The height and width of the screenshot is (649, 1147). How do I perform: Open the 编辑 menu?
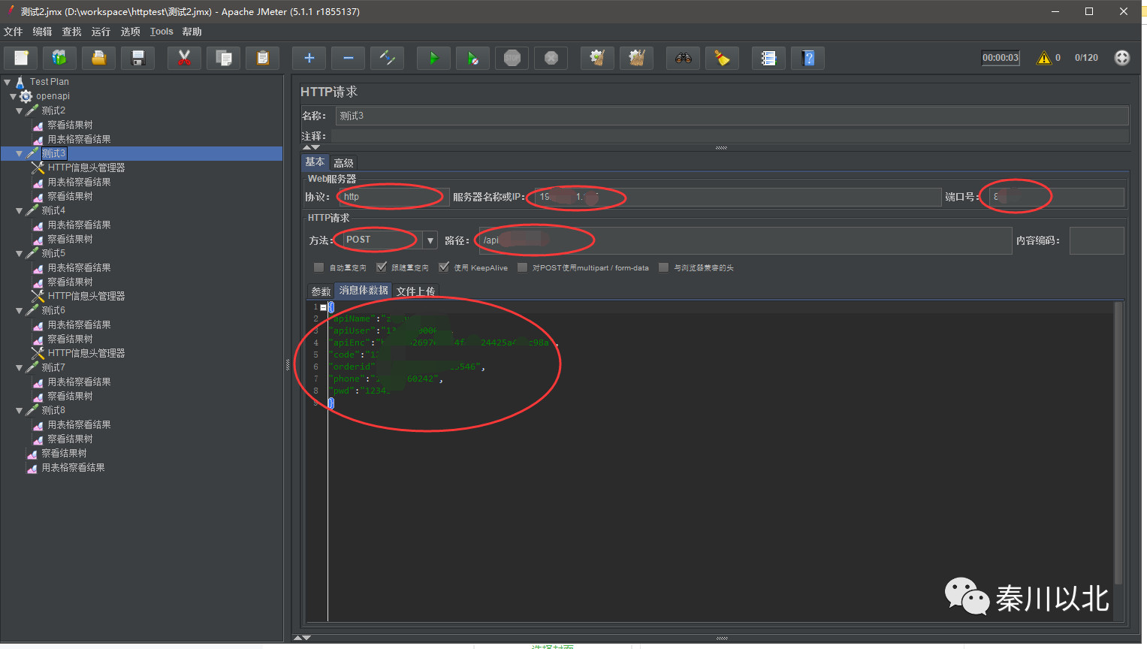click(x=42, y=32)
